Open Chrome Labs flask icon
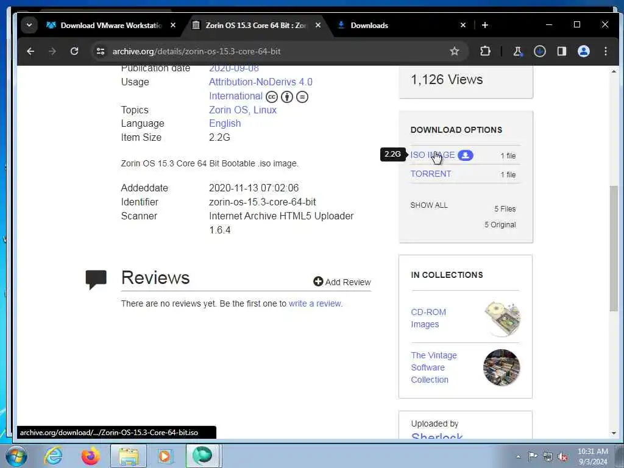Image resolution: width=624 pixels, height=468 pixels. coord(517,51)
